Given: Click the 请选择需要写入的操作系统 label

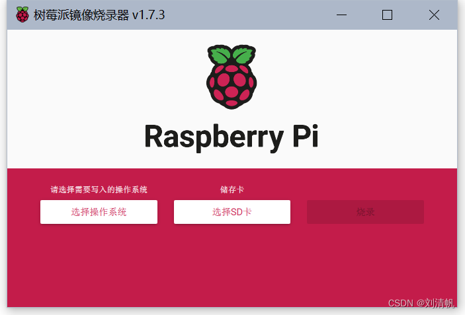Looking at the screenshot, I should 99,190.
